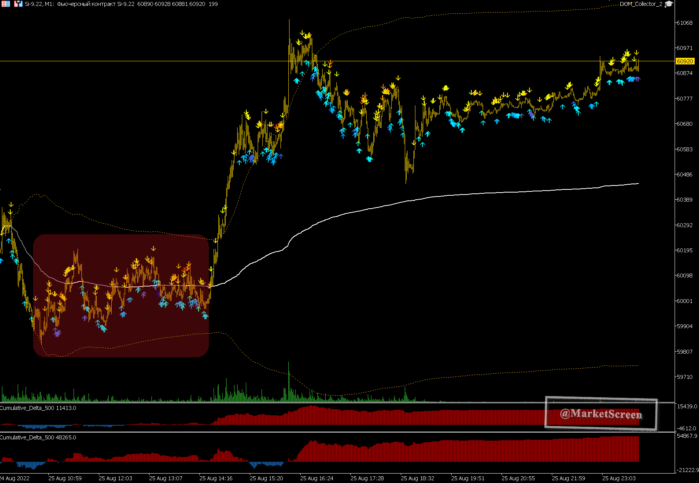Click the Si-9.22, M1 chart title
The image size is (699, 483).
[x=39, y=4]
